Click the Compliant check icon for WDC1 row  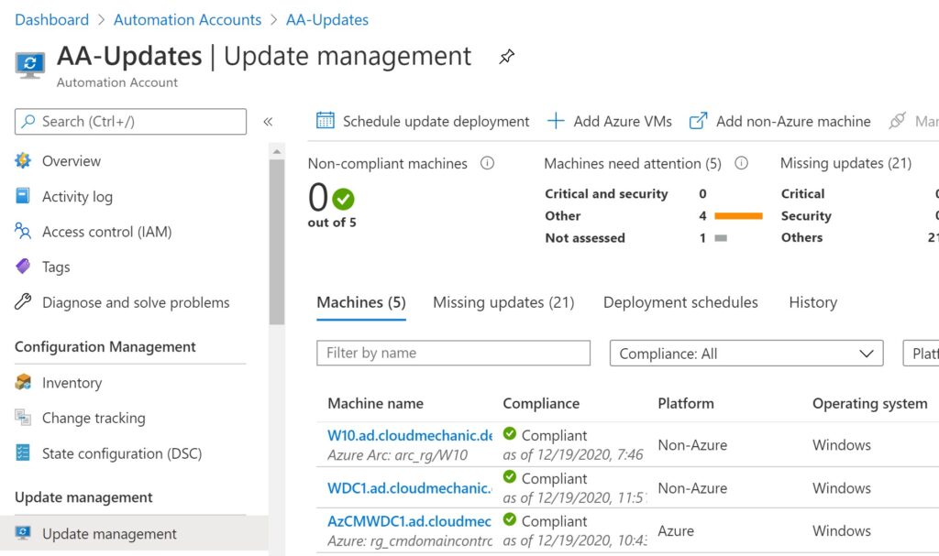point(510,476)
